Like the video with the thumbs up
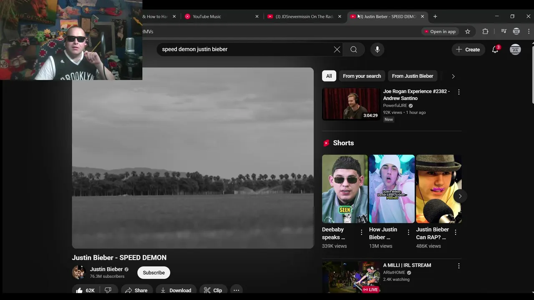Screen dimensions: 534x300 [85, 290]
